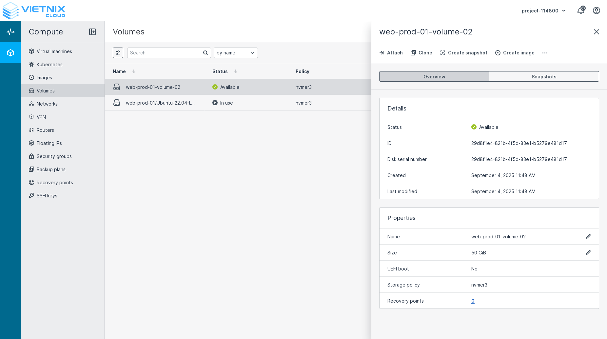607x339 pixels.
Task: Open the Recovery points count link
Action: pos(473,301)
